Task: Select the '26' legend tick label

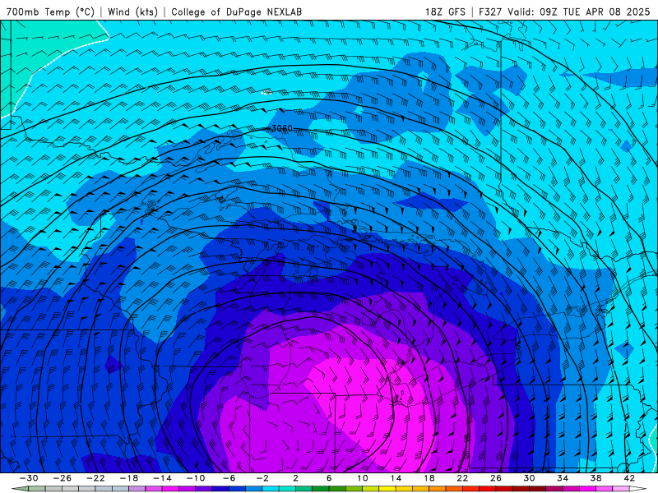Action: pyautogui.click(x=496, y=478)
